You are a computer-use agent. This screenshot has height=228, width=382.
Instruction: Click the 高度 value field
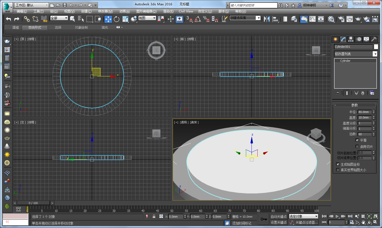tap(365, 117)
